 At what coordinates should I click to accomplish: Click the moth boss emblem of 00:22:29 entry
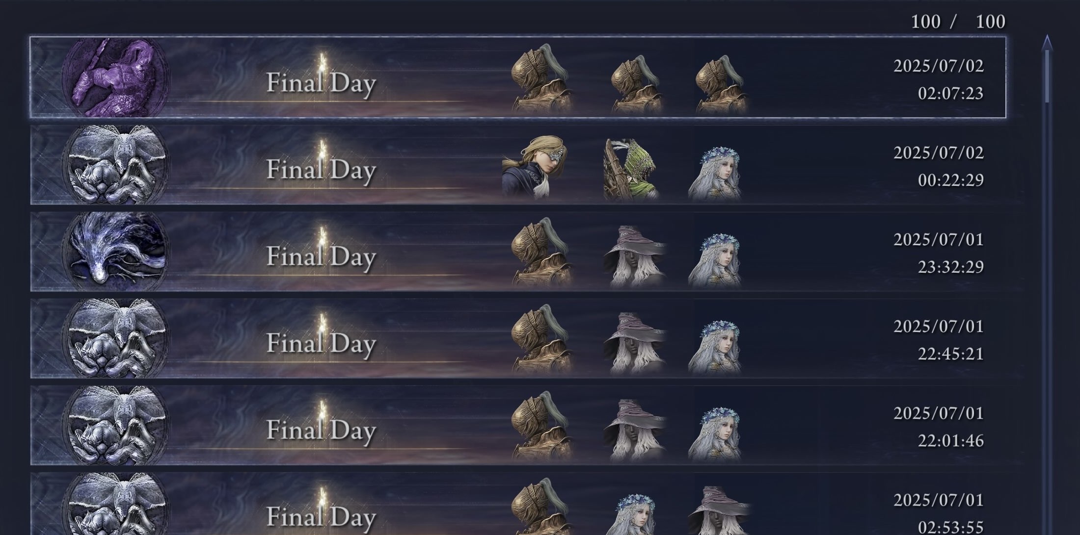(116, 164)
